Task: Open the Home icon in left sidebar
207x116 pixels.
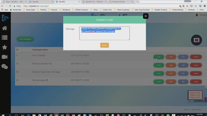Action: 4,28
